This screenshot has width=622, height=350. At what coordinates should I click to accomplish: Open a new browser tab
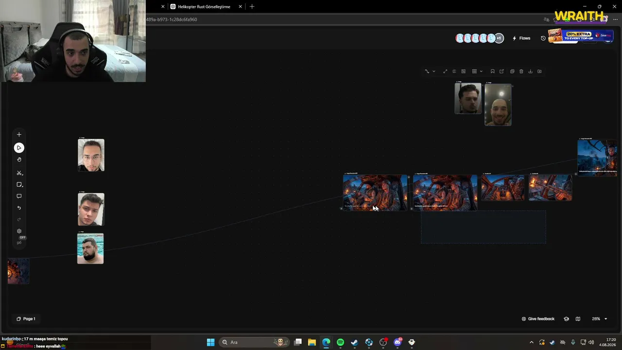click(252, 7)
